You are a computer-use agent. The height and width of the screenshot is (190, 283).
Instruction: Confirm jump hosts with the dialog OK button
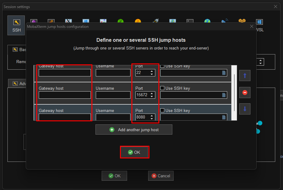134,152
